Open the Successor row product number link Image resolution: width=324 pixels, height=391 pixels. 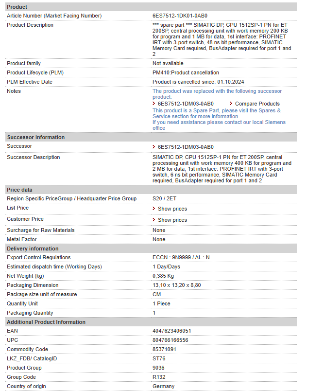(x=185, y=147)
